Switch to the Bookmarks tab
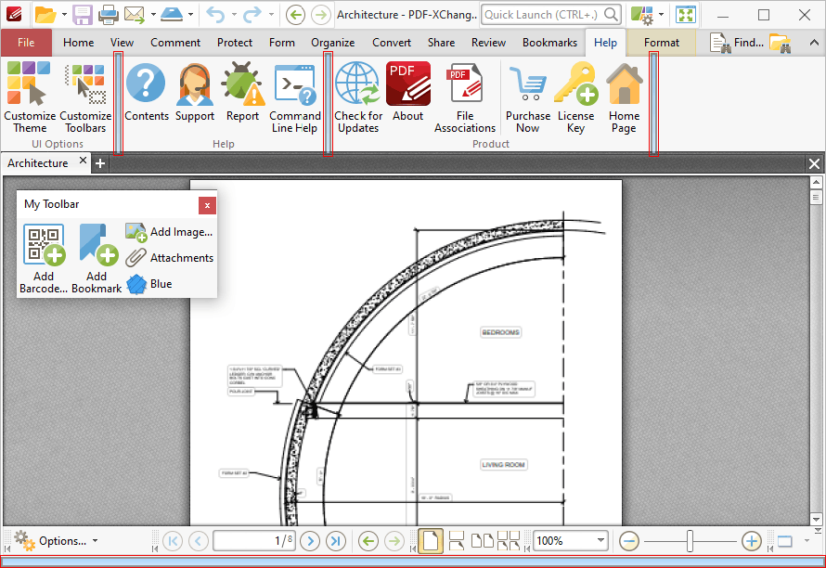Viewport: 826px width, 568px height. [549, 43]
